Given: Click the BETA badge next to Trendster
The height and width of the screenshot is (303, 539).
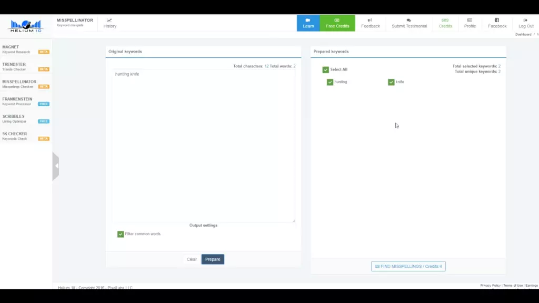Looking at the screenshot, I should click(x=44, y=69).
